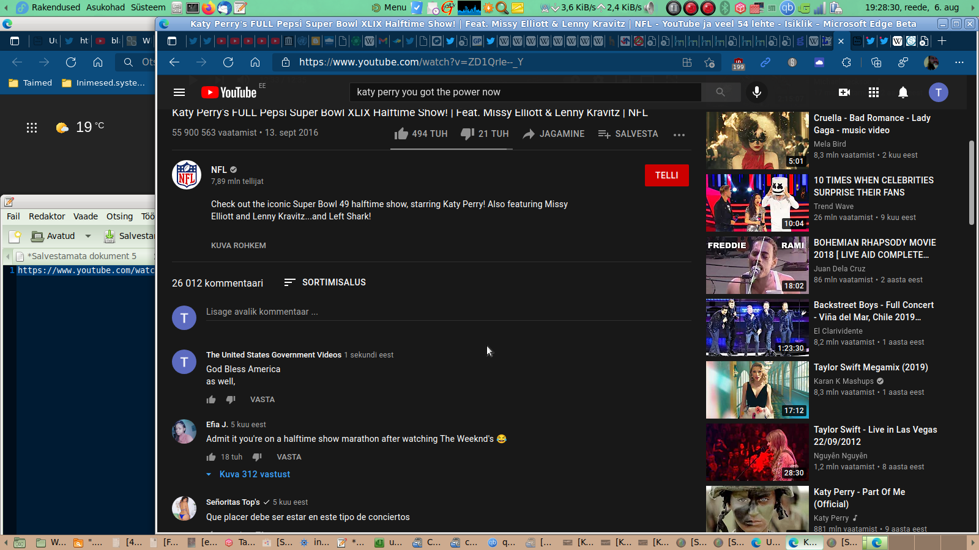Screen dimensions: 979x550
Task: Open YouTube notifications bell
Action: click(x=903, y=92)
